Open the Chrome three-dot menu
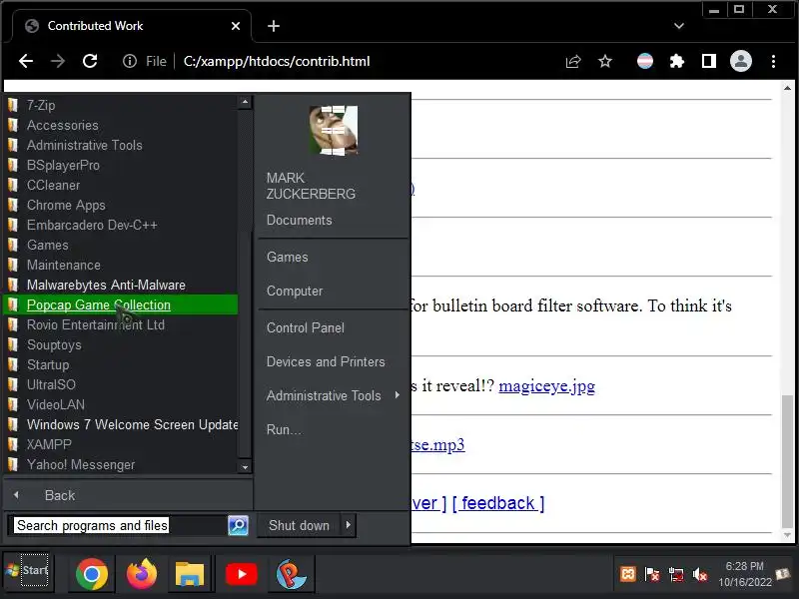 click(x=773, y=62)
